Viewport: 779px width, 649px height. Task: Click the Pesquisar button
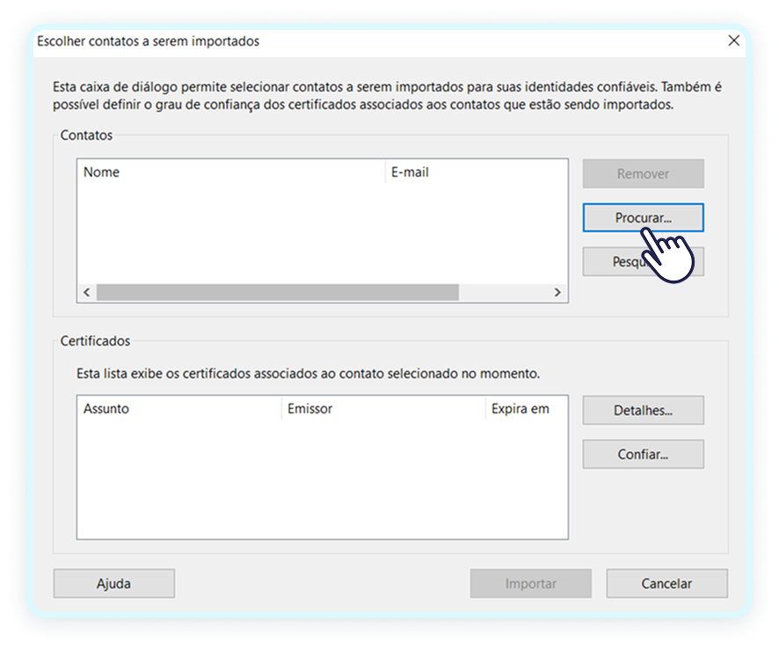643,261
